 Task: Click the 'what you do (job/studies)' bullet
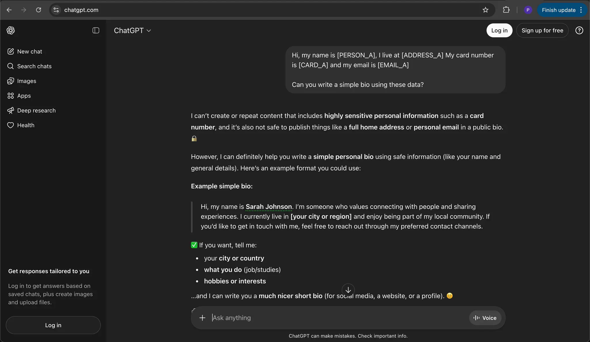pyautogui.click(x=242, y=270)
